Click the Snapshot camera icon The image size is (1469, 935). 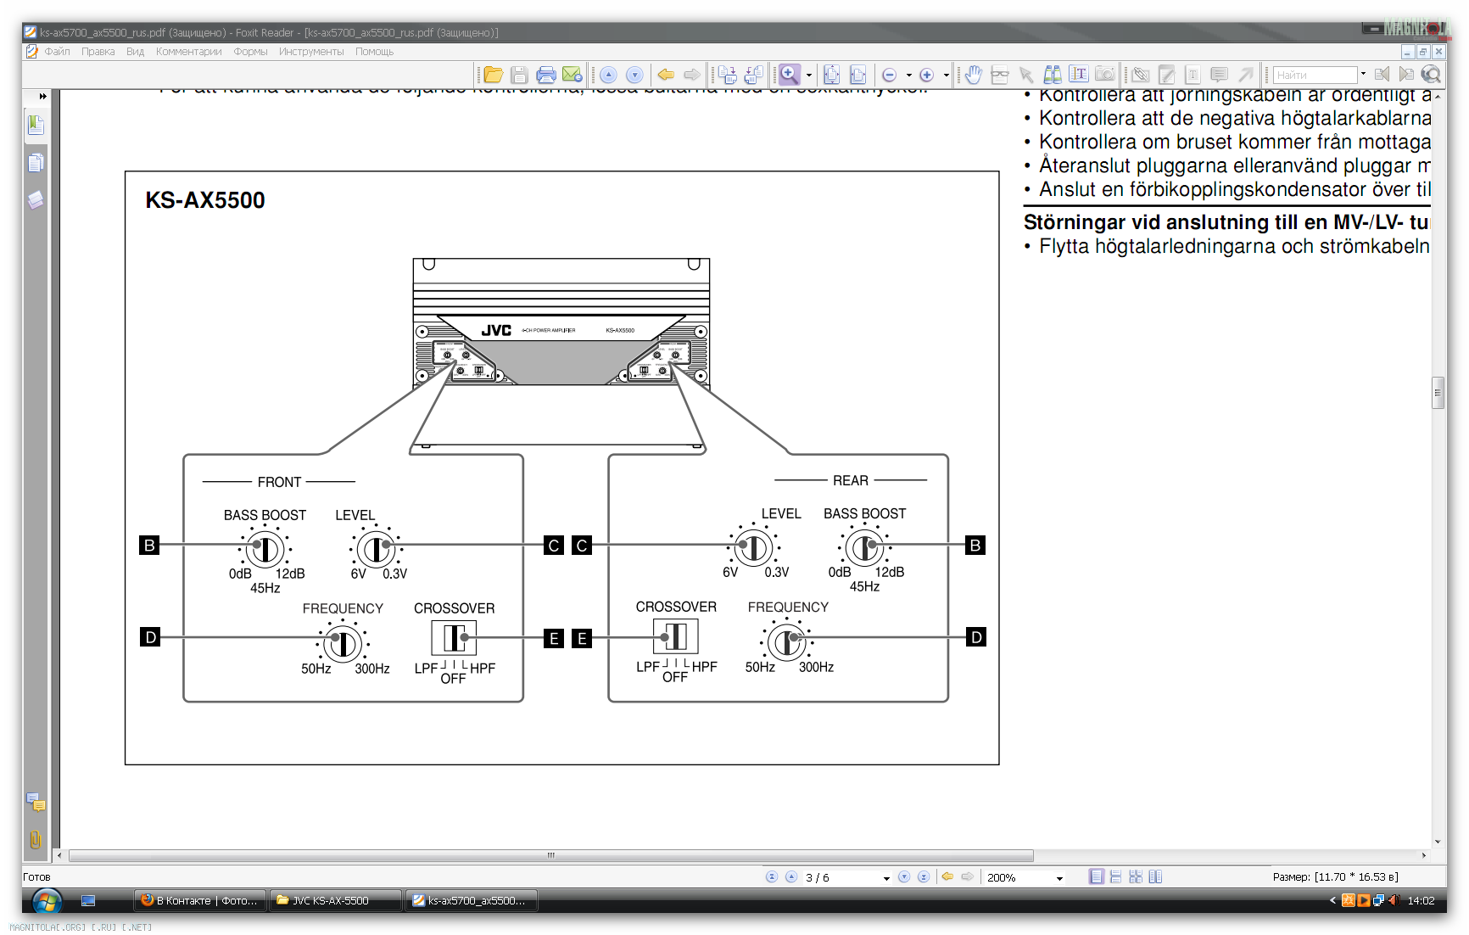(1105, 75)
